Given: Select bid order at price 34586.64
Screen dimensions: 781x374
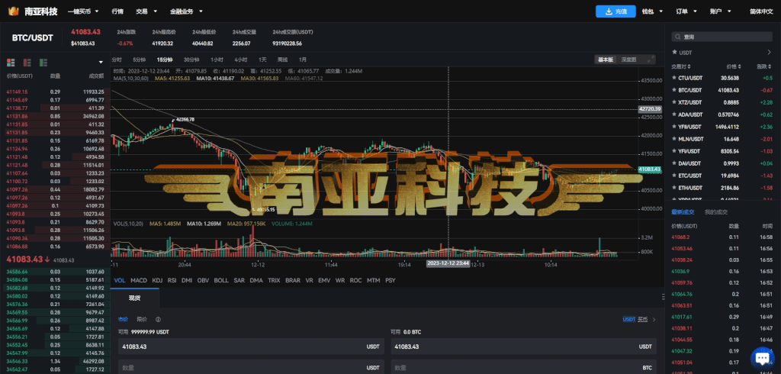Looking at the screenshot, I should tap(55, 271).
